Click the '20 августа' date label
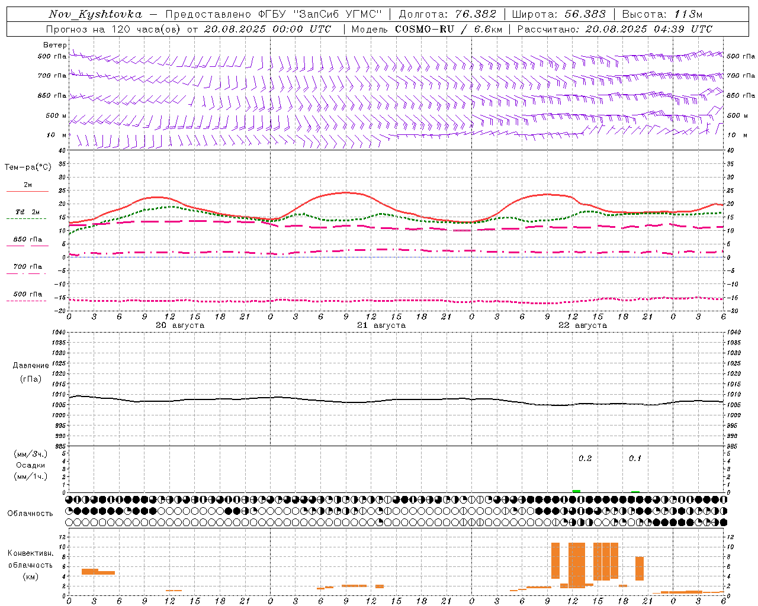 pos(180,325)
